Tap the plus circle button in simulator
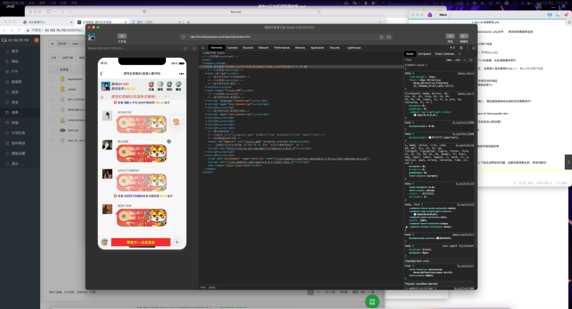Viewport: 572px width, 309px height. pos(177,242)
